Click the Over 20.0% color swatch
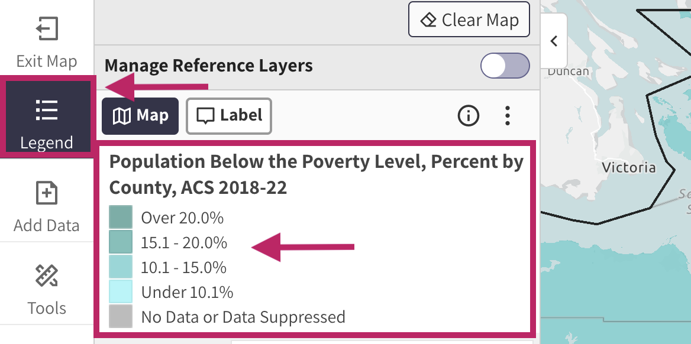The height and width of the screenshot is (344, 691). pos(121,218)
